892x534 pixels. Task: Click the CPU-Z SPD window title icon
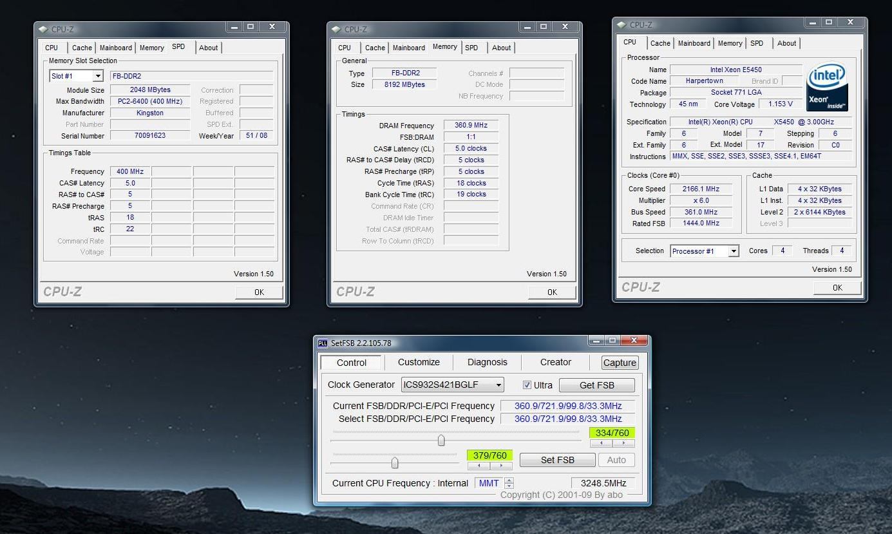[x=43, y=29]
